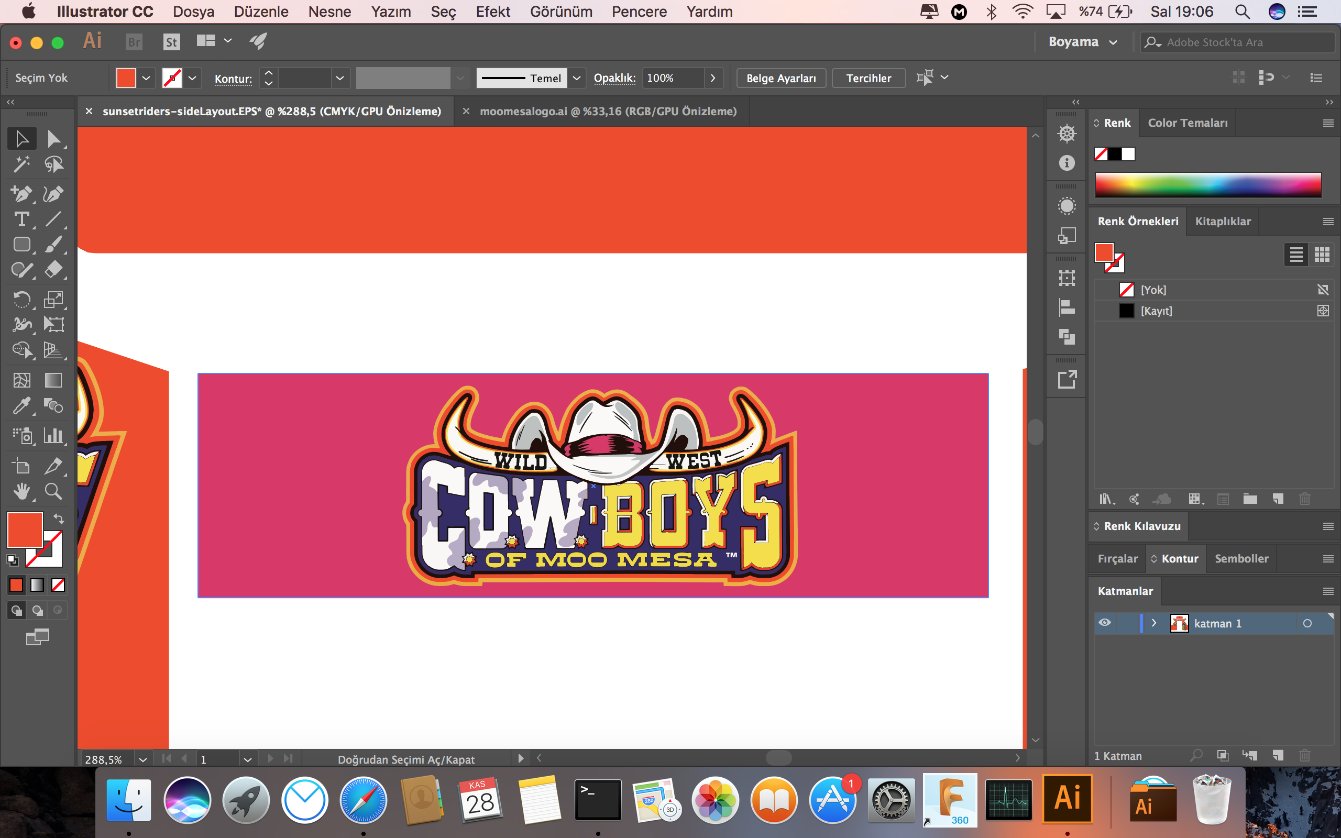Set paint type to solid Color
The height and width of the screenshot is (838, 1341).
17,585
